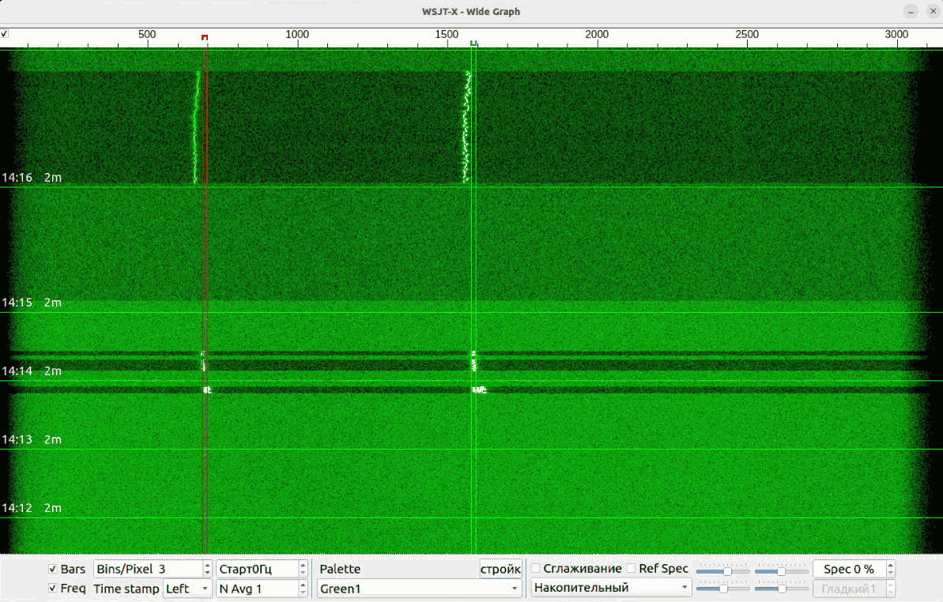Viewport: 943px width, 602px height.
Task: Click the 1000 Hz label on frequency scale
Action: 297,34
